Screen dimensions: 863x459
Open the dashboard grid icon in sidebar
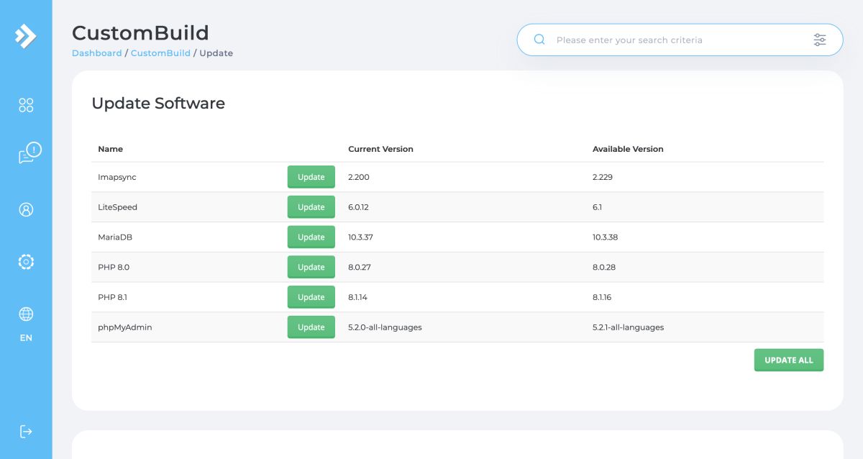(26, 106)
